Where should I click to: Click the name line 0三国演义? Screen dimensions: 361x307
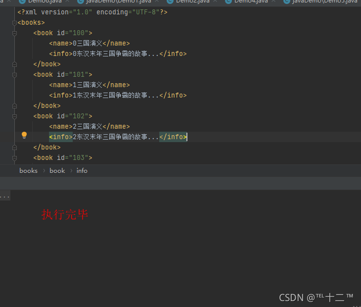pyautogui.click(x=90, y=44)
